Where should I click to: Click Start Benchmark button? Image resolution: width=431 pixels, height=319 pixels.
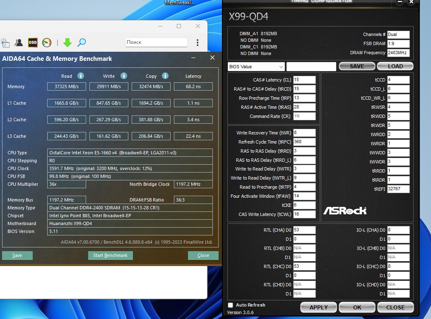point(110,255)
